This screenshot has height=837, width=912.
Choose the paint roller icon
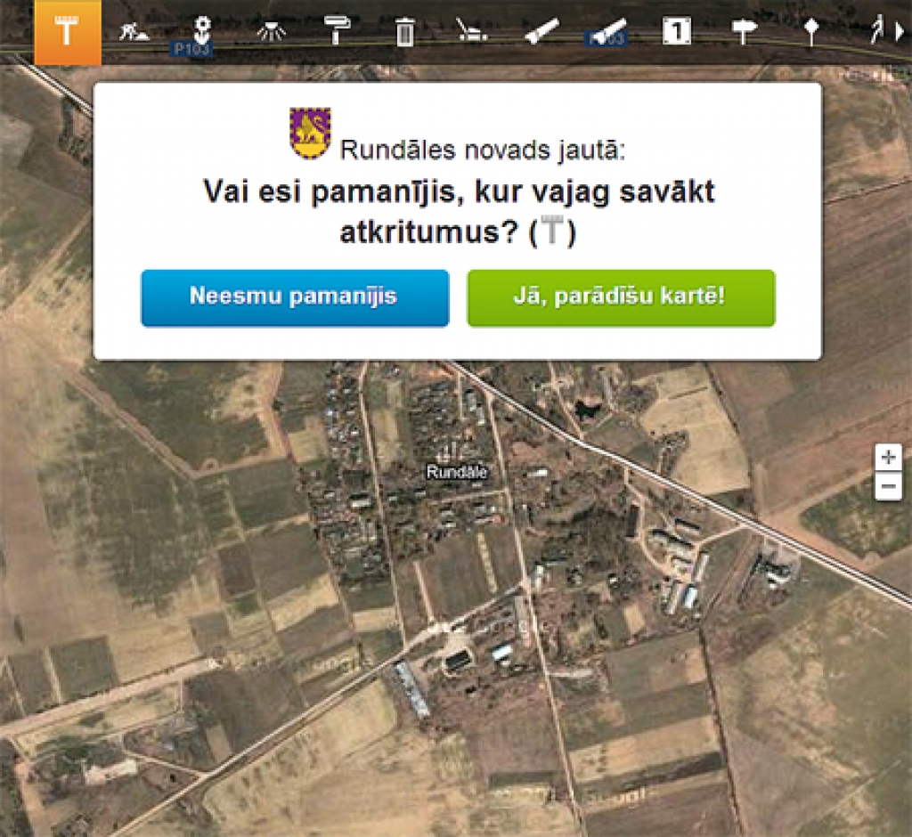pyautogui.click(x=338, y=31)
